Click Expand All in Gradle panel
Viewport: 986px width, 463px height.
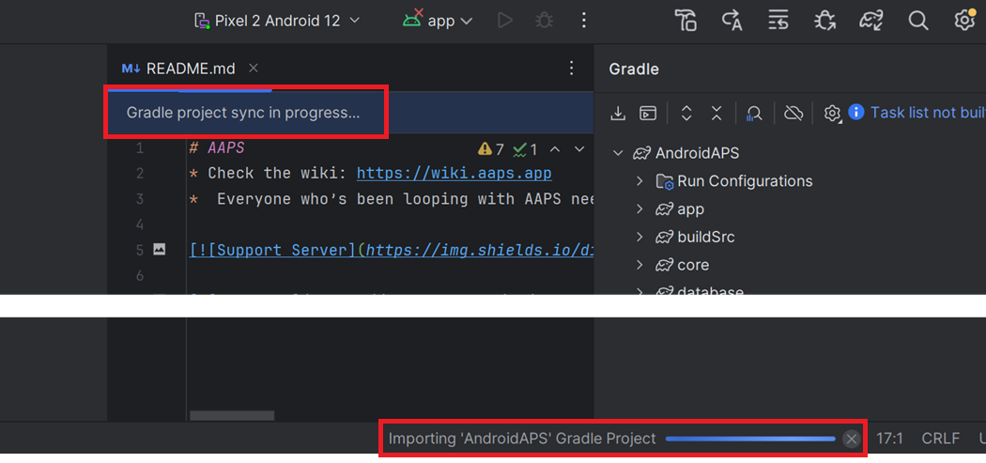click(x=686, y=114)
